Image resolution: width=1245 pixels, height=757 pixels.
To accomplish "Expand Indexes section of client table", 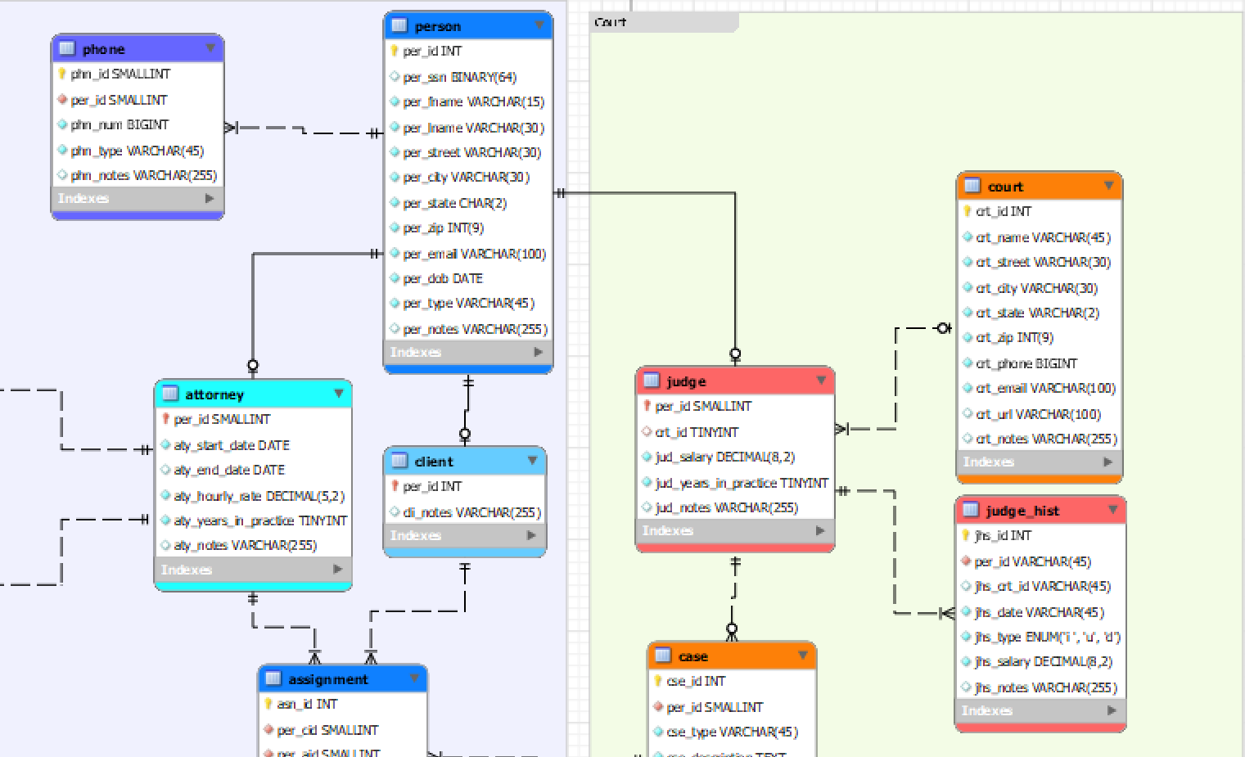I will 532,535.
